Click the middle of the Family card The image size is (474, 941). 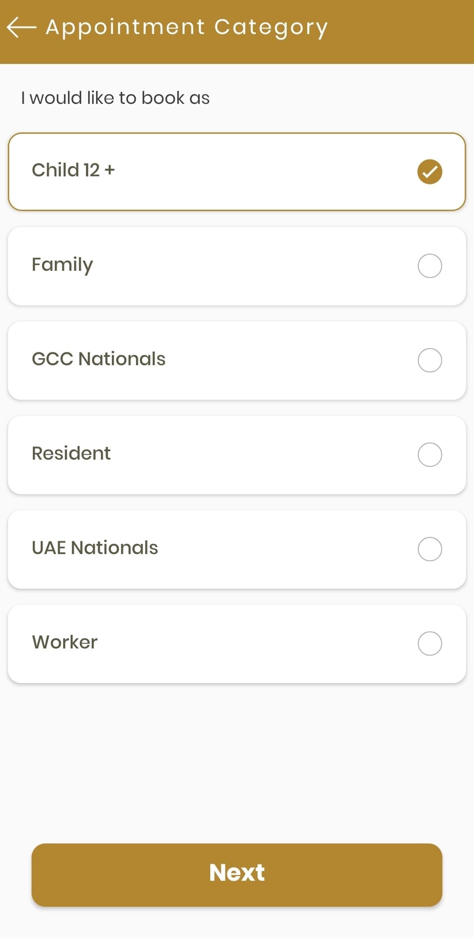[x=237, y=266]
